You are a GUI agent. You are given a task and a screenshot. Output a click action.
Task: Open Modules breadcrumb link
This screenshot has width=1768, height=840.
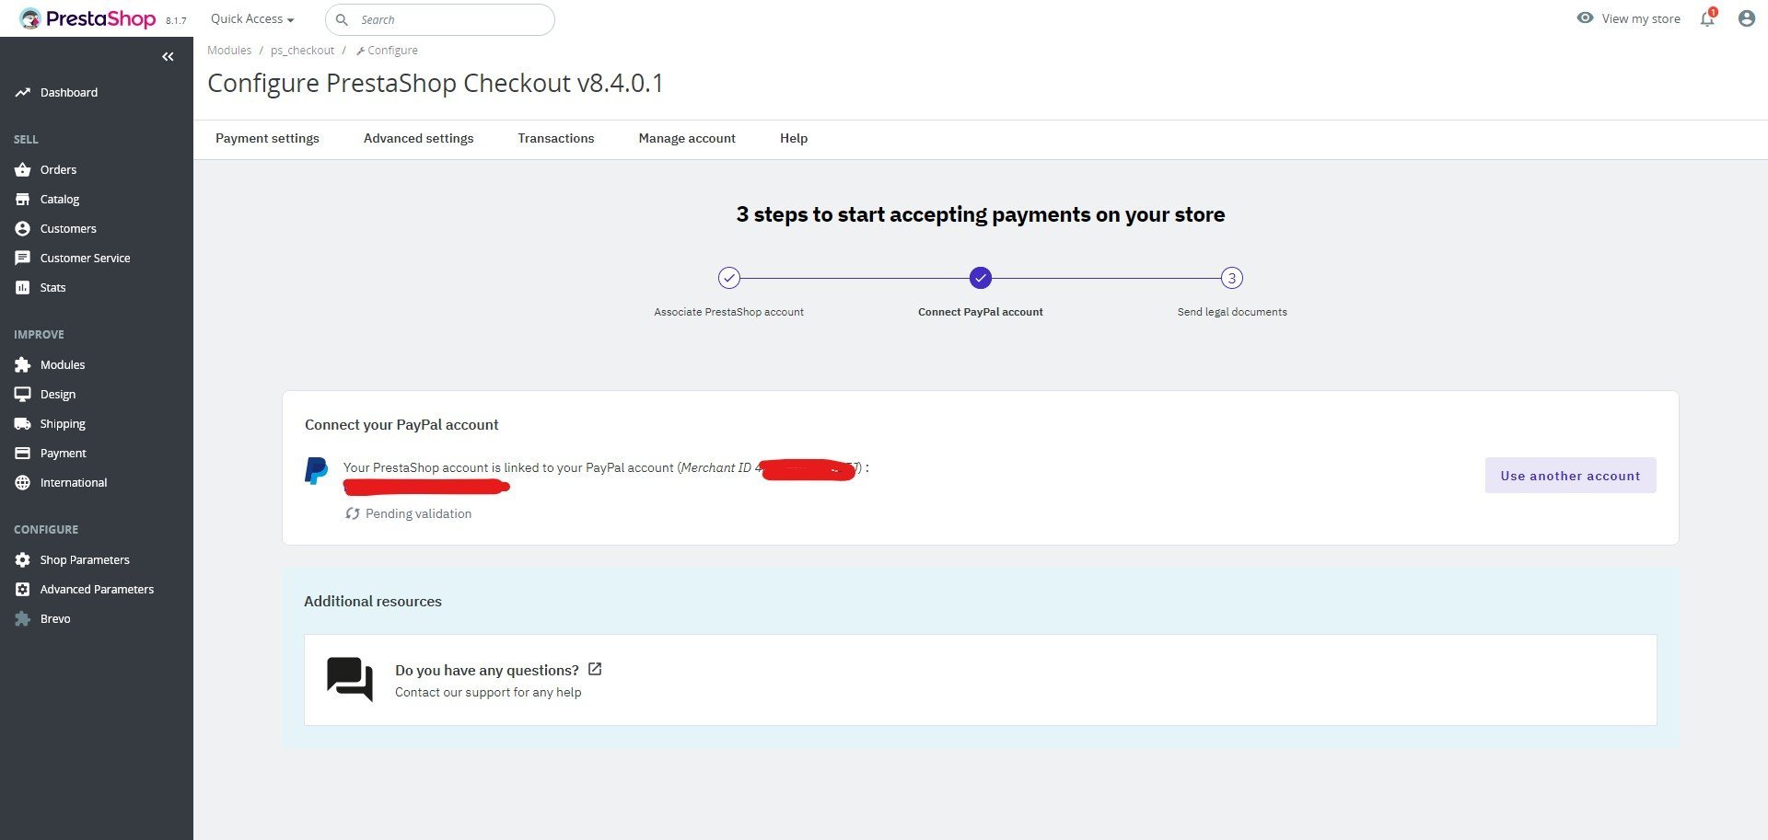[229, 51]
